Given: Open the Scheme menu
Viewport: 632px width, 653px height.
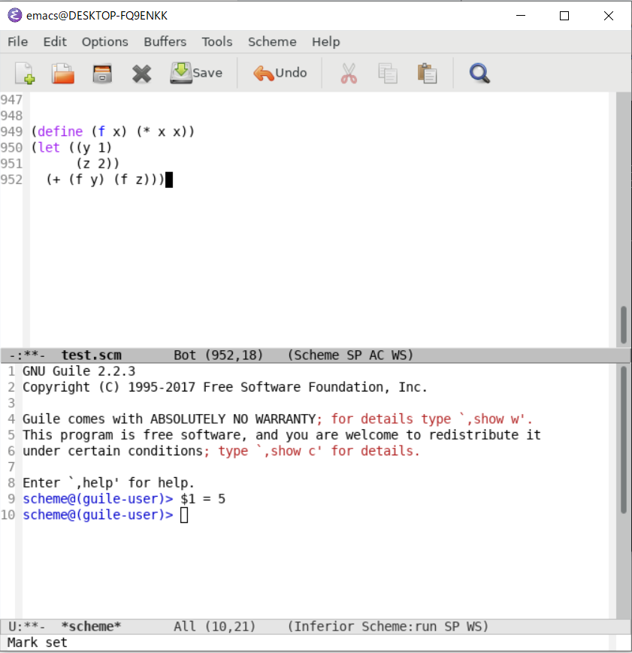Looking at the screenshot, I should point(272,41).
